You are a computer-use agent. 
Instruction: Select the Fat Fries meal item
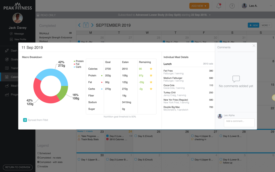188,72
